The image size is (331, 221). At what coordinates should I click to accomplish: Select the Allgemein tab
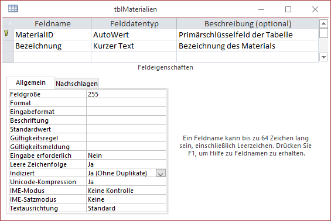(x=31, y=82)
